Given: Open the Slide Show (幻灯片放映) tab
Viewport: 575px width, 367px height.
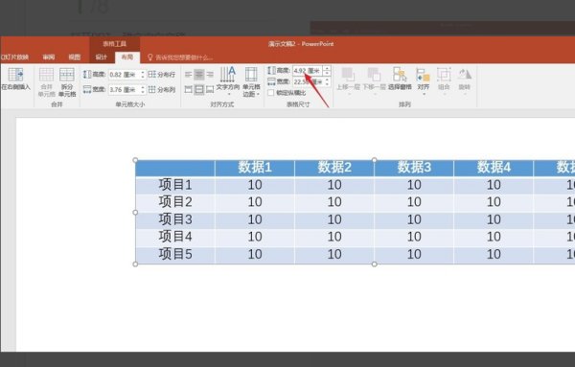Looking at the screenshot, I should (x=14, y=57).
